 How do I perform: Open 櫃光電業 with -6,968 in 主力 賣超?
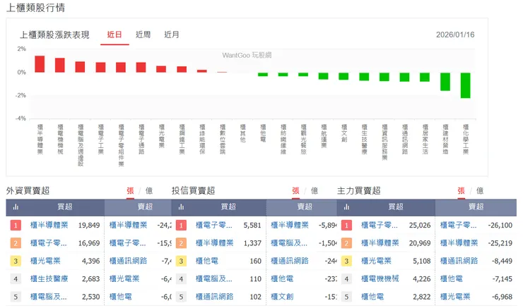click(x=455, y=297)
